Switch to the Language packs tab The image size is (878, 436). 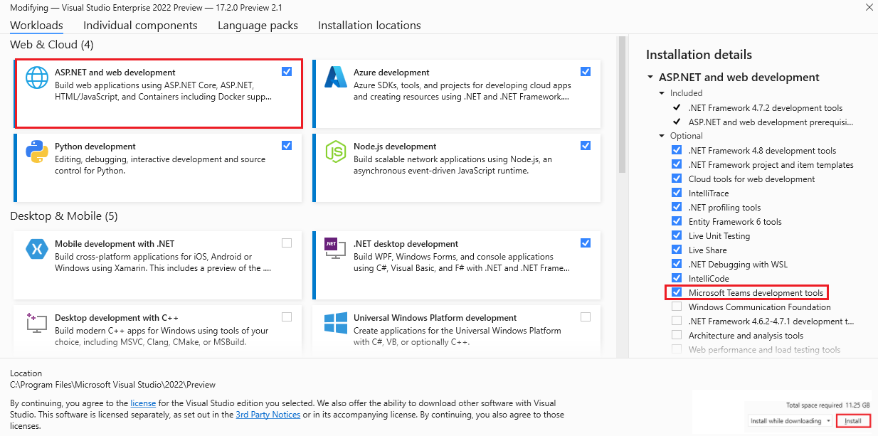[x=258, y=26]
